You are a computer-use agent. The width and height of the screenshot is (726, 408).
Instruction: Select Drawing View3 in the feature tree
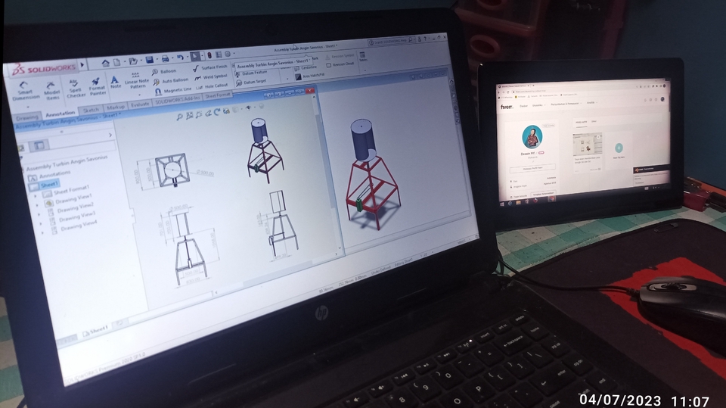(x=75, y=216)
